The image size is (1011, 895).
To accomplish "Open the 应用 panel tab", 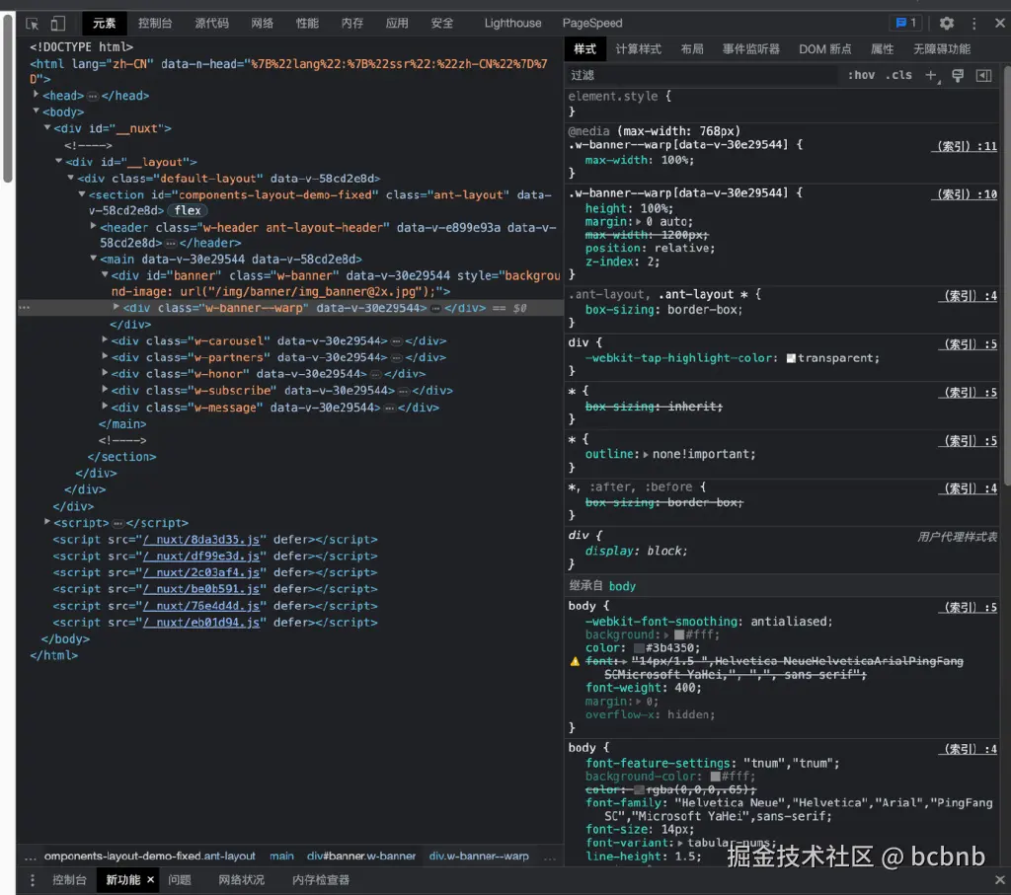I will click(397, 24).
